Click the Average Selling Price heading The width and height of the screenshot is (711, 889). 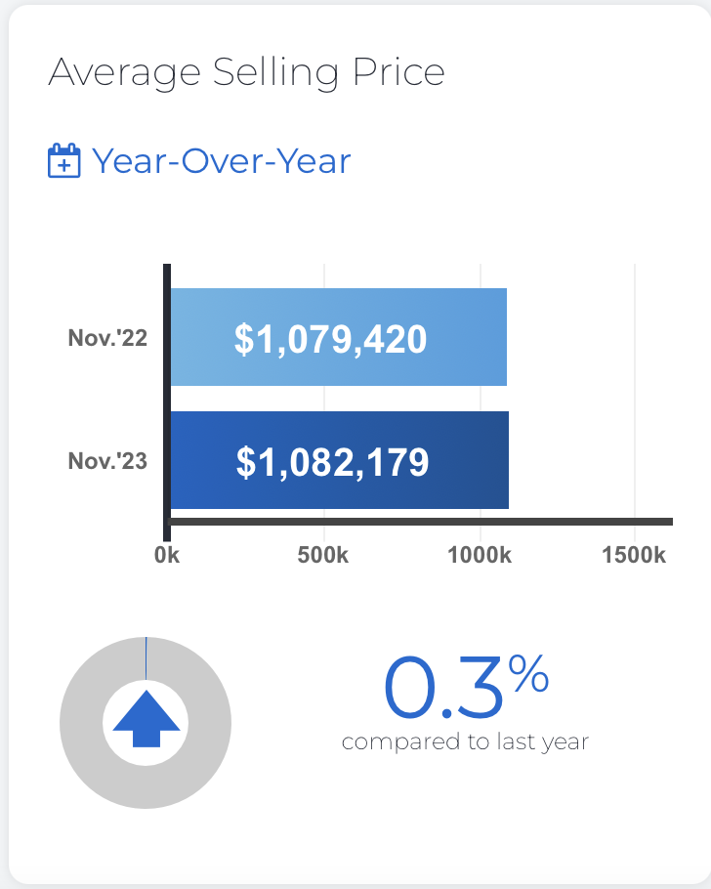[x=247, y=72]
